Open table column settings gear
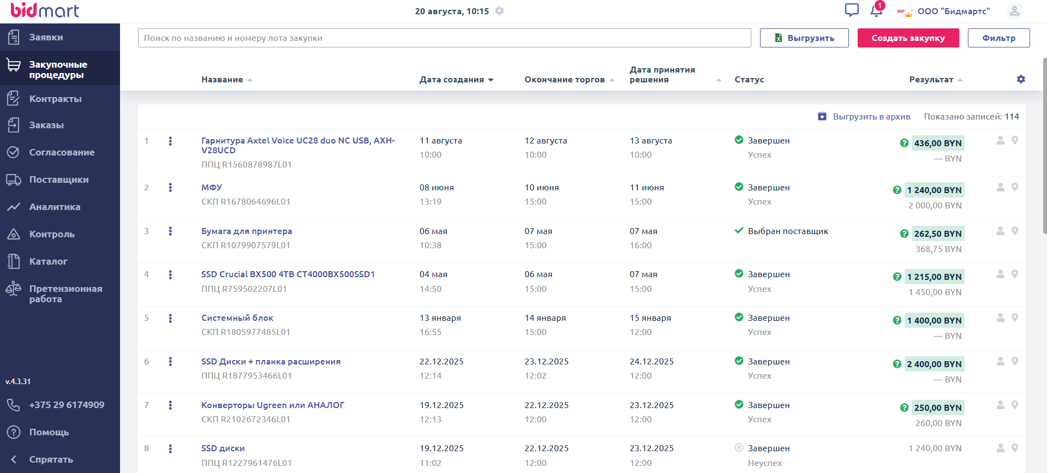The height and width of the screenshot is (473, 1047). [x=1021, y=79]
